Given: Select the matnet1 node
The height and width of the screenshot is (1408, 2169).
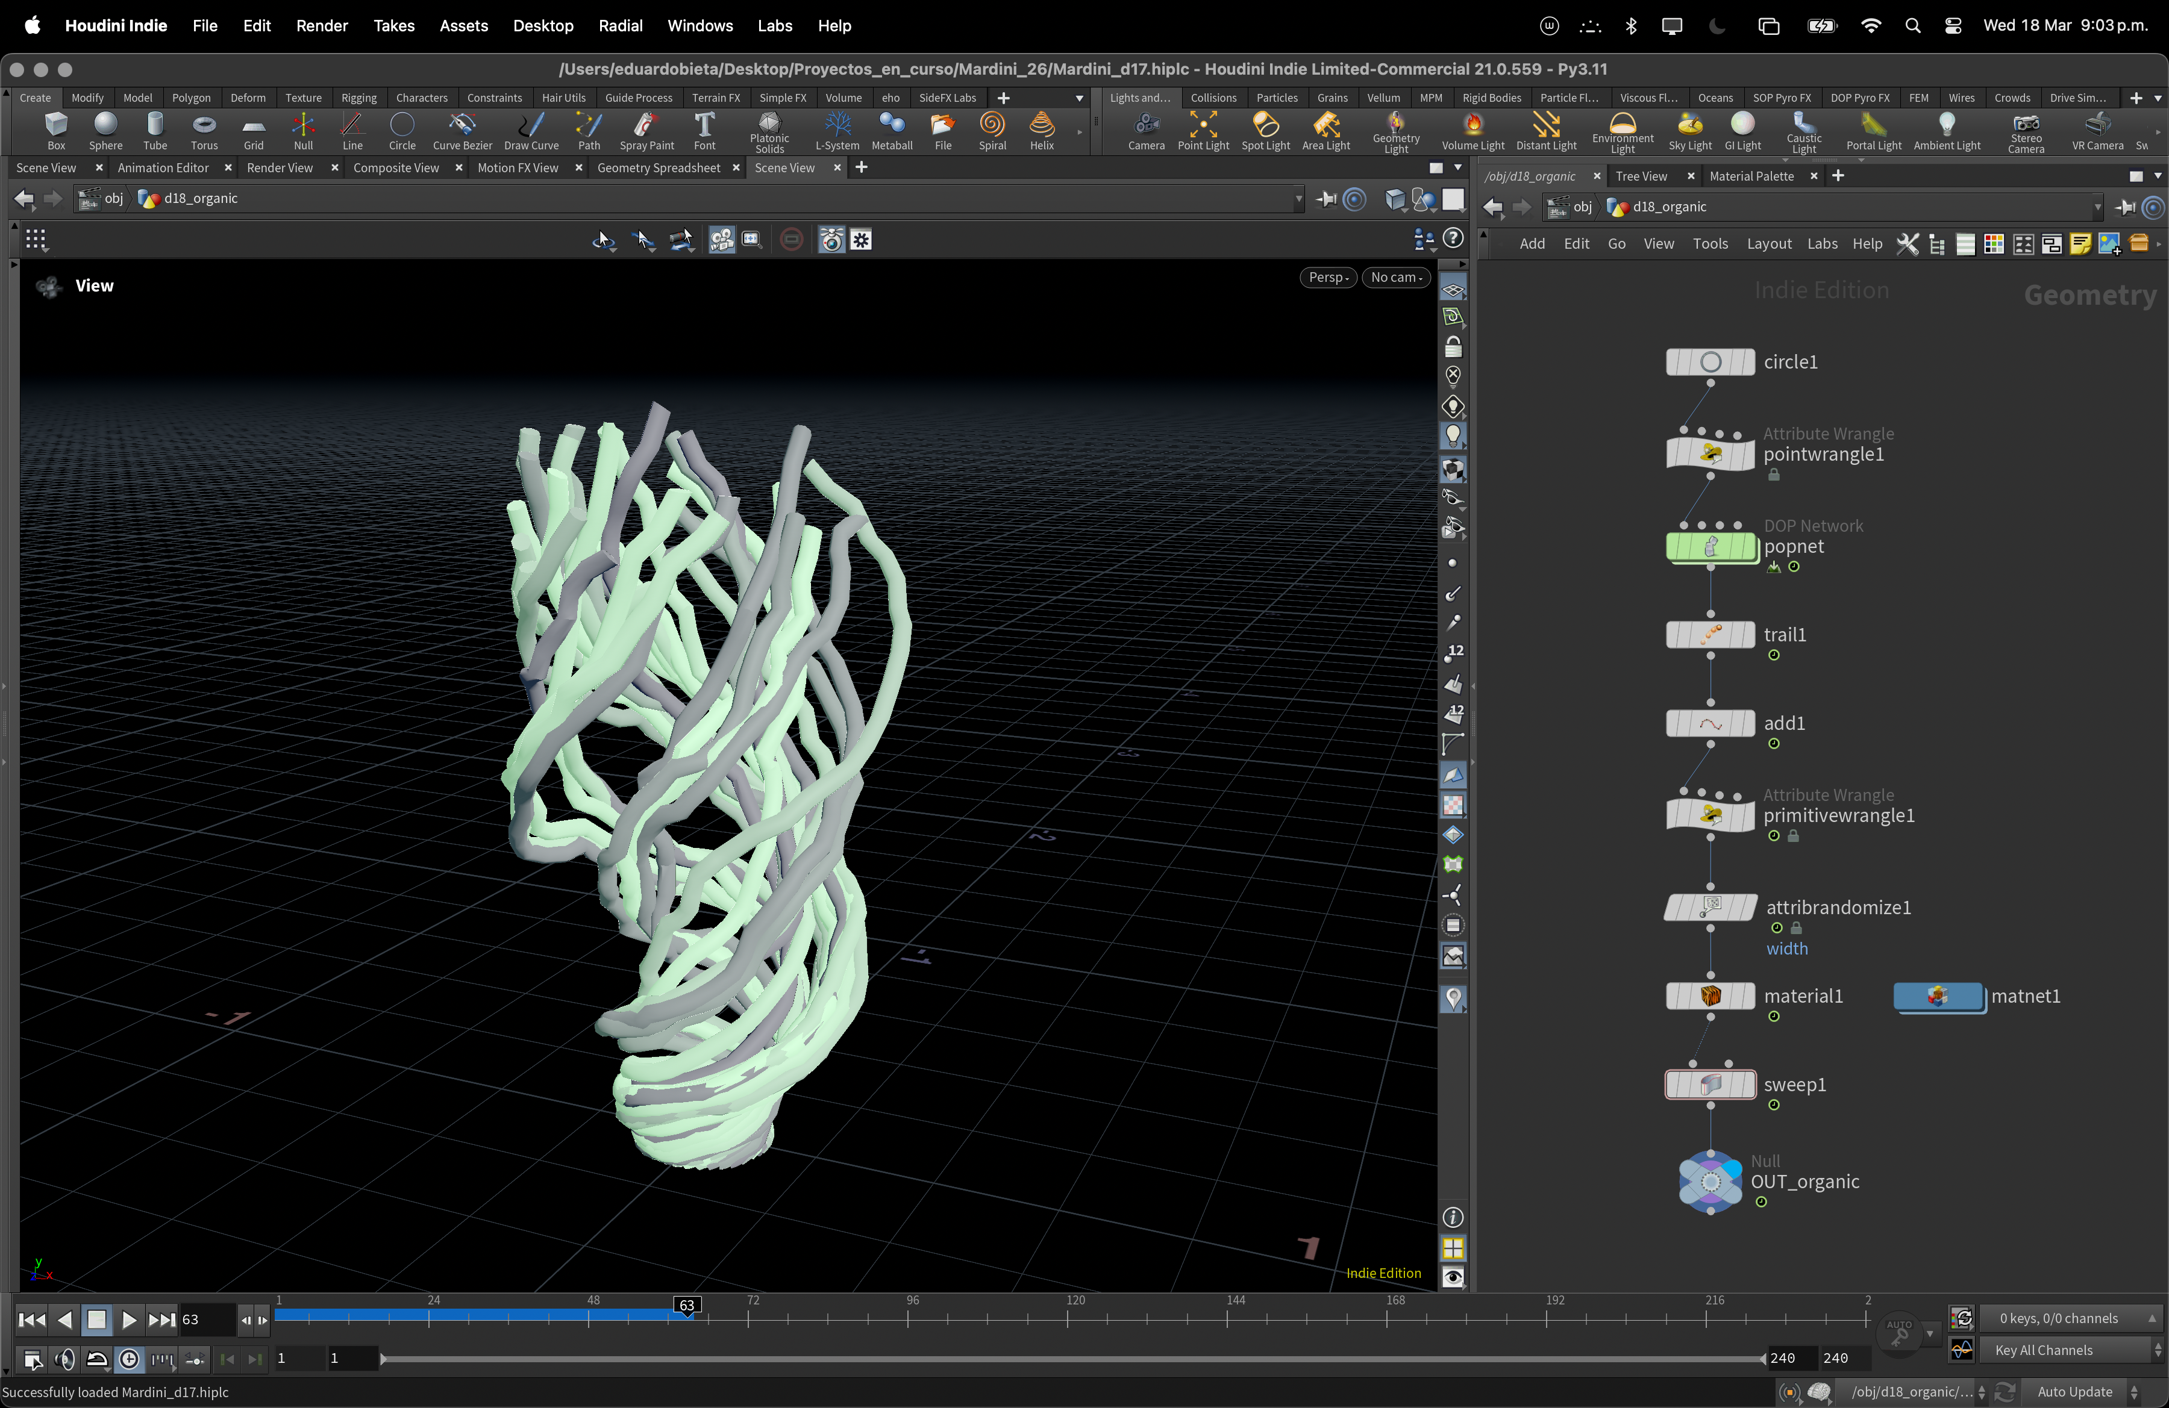Looking at the screenshot, I should coord(1938,996).
